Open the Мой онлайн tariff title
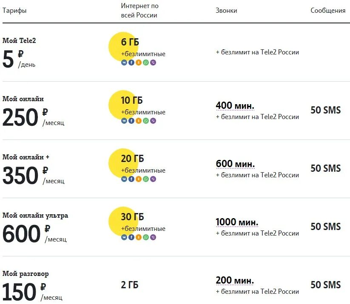350x304 pixels. point(23,99)
